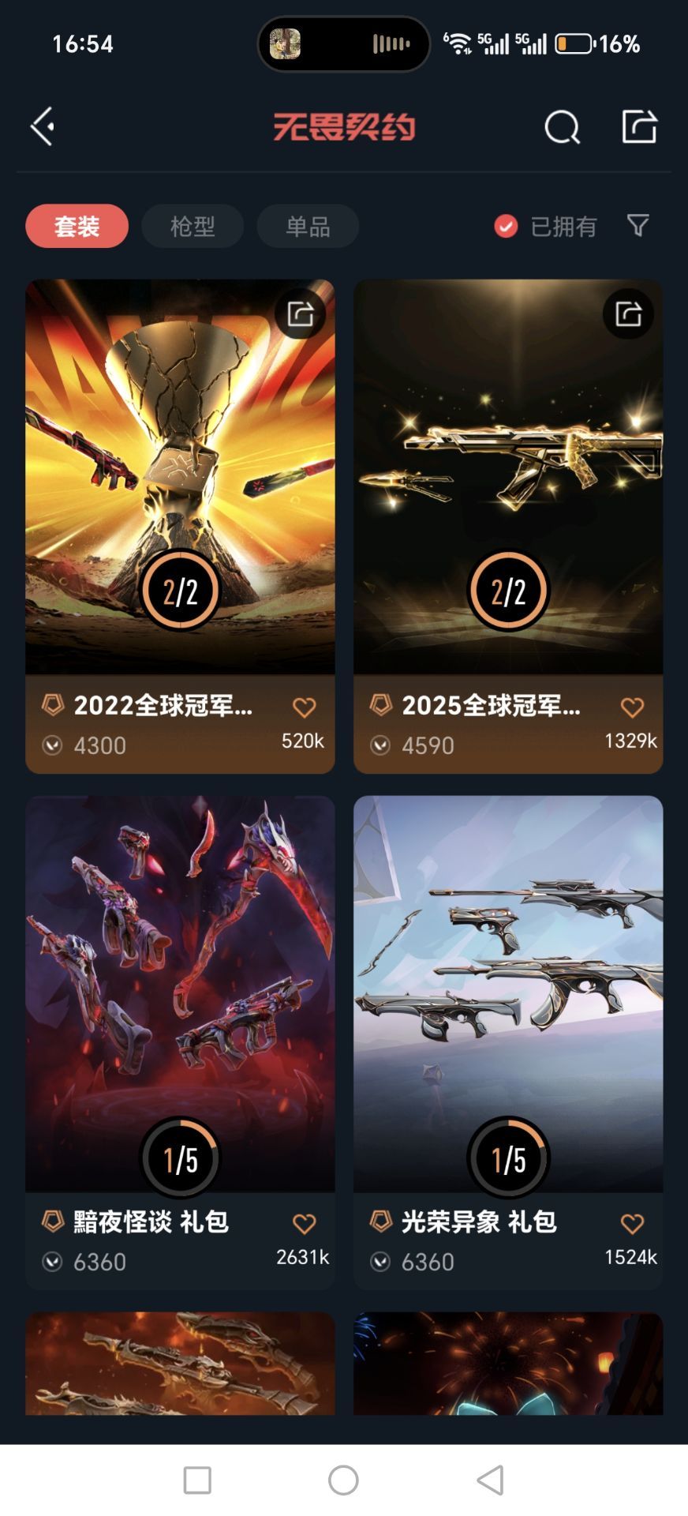This screenshot has height=1516, width=688.
Task: Favorite the 黯夜怪谈 礼包 heart
Action: click(305, 1224)
